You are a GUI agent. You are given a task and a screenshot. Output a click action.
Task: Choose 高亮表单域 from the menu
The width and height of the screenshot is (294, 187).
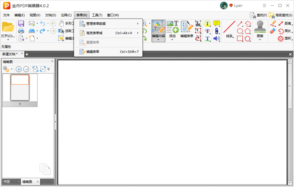coord(108,33)
